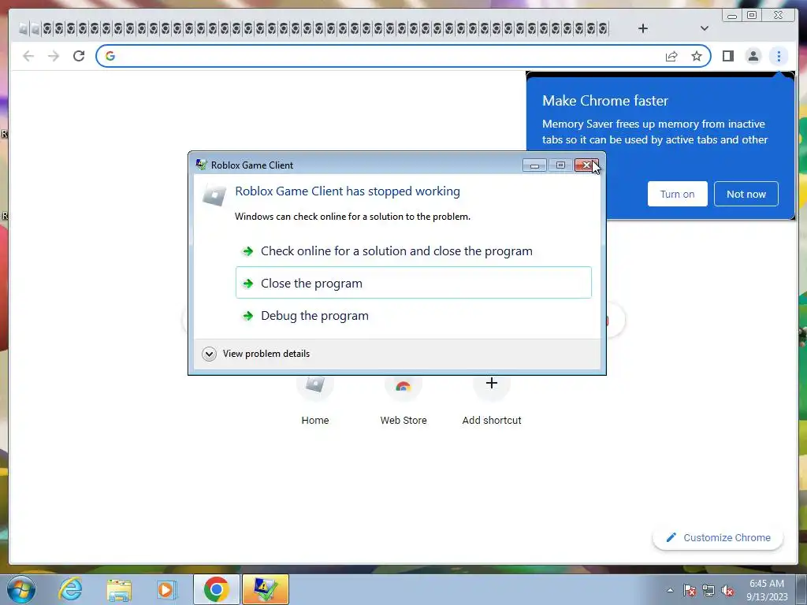Expand View problem details
The height and width of the screenshot is (605, 807).
pos(256,354)
